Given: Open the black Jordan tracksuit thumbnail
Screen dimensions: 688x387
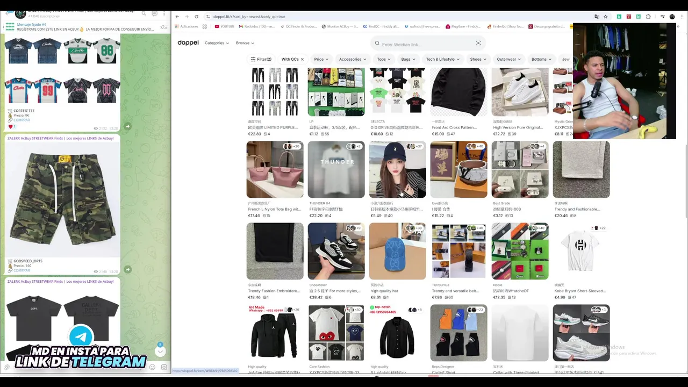Looking at the screenshot, I should coord(275,333).
